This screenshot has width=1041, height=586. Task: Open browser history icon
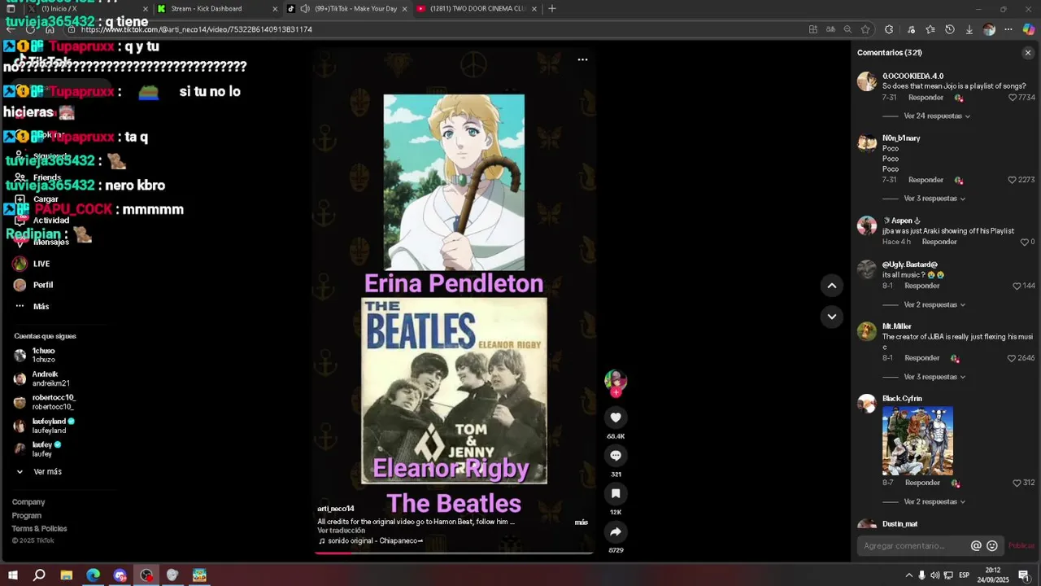[x=949, y=29]
